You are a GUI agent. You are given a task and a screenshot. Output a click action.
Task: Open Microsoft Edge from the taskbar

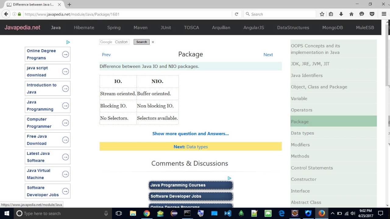[x=281, y=214]
